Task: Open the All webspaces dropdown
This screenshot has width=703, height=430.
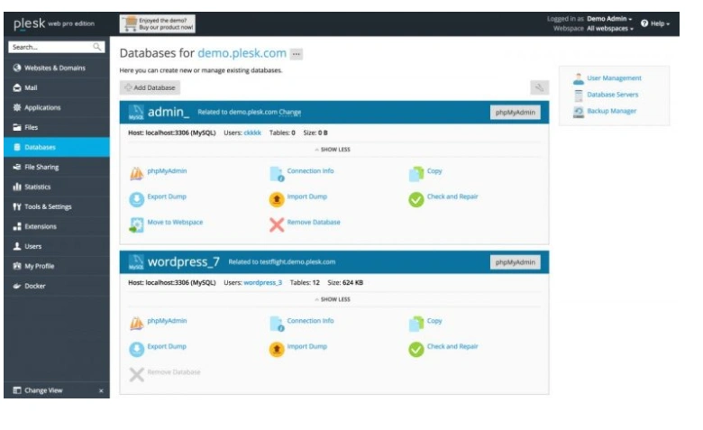Action: point(610,28)
